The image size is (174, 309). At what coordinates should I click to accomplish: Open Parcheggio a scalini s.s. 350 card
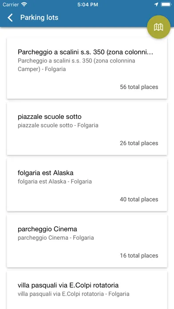(87, 68)
